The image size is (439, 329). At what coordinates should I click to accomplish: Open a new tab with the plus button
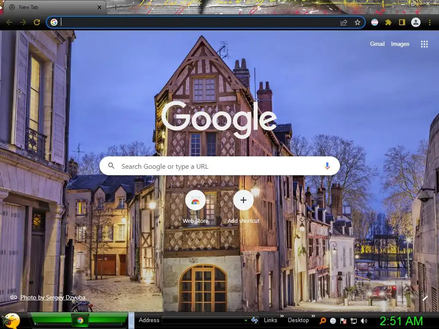(116, 7)
